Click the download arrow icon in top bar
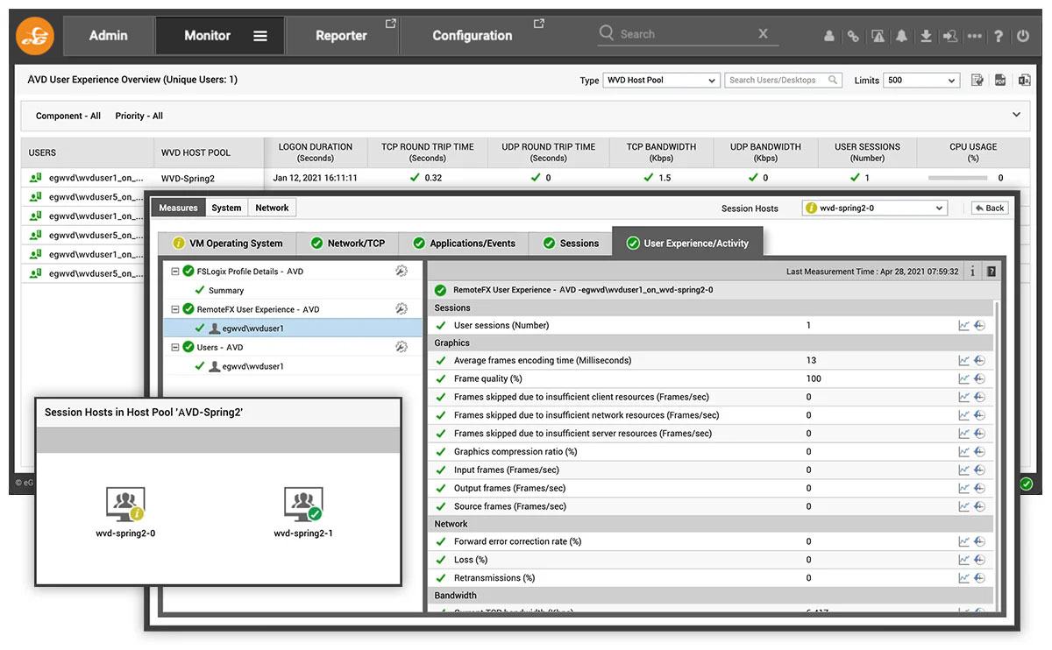 [926, 37]
